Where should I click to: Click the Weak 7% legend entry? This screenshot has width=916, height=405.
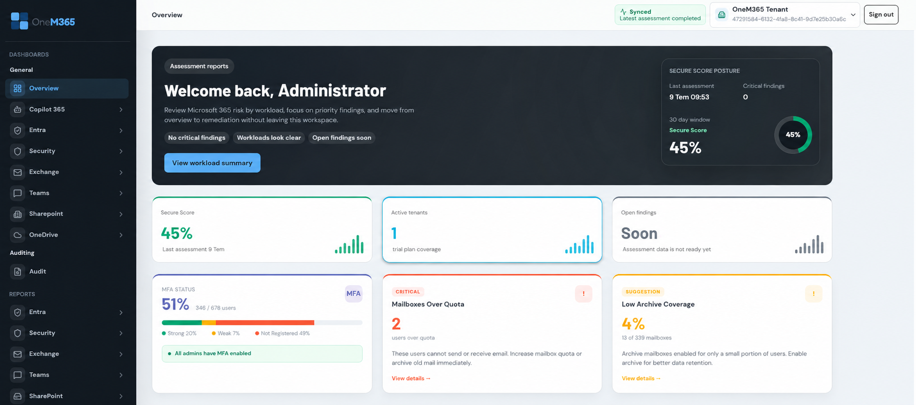pos(226,333)
